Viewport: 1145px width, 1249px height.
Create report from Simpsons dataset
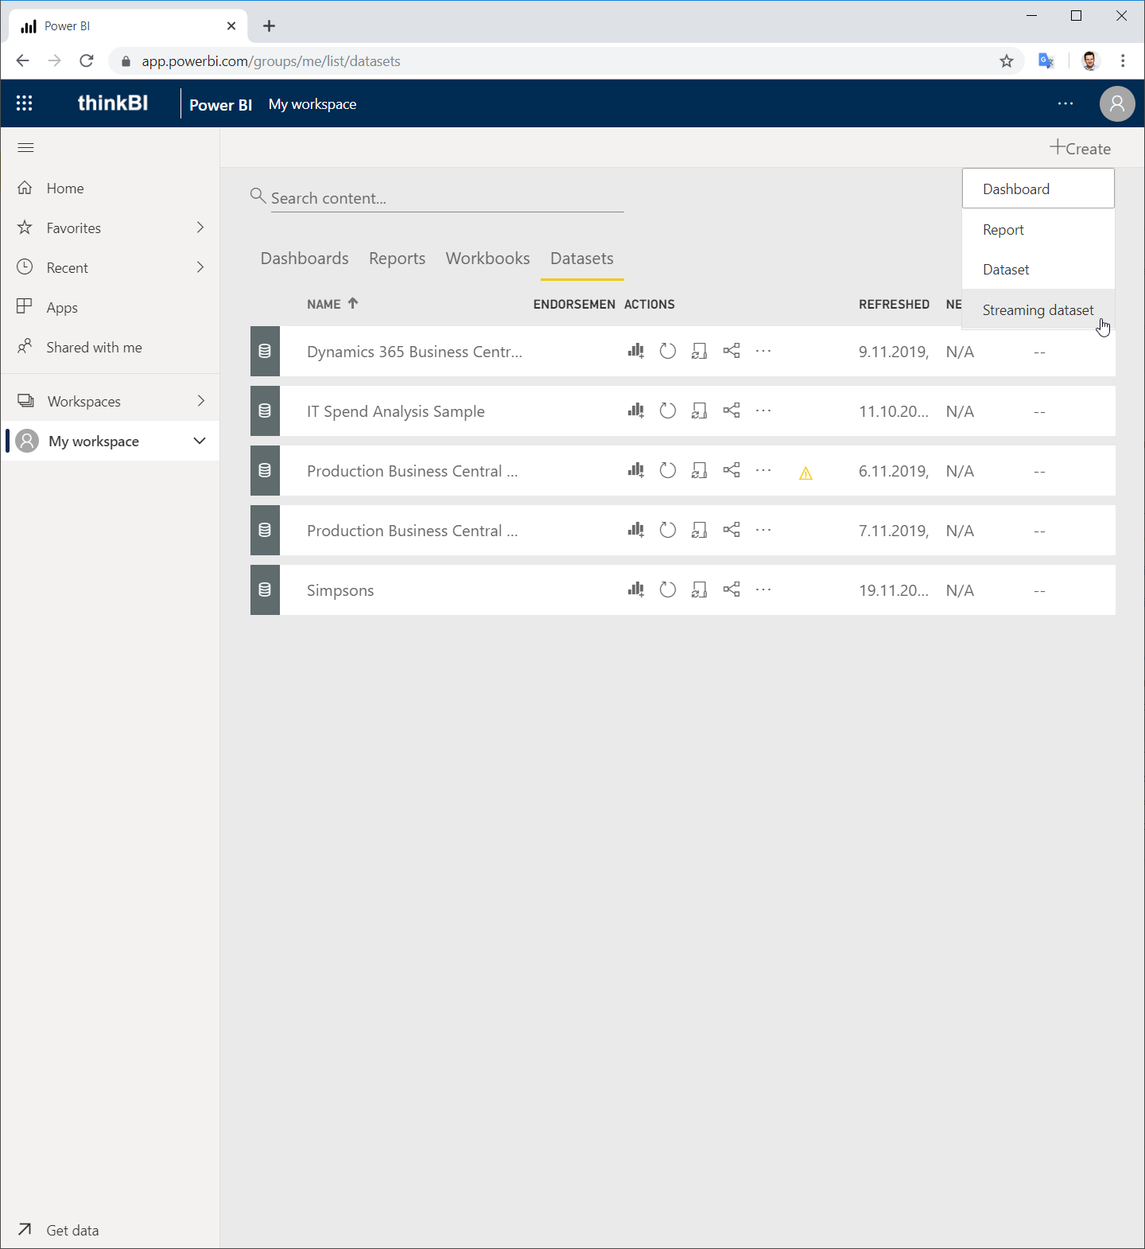click(635, 589)
